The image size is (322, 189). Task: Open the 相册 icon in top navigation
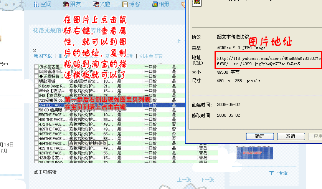pos(155,4)
